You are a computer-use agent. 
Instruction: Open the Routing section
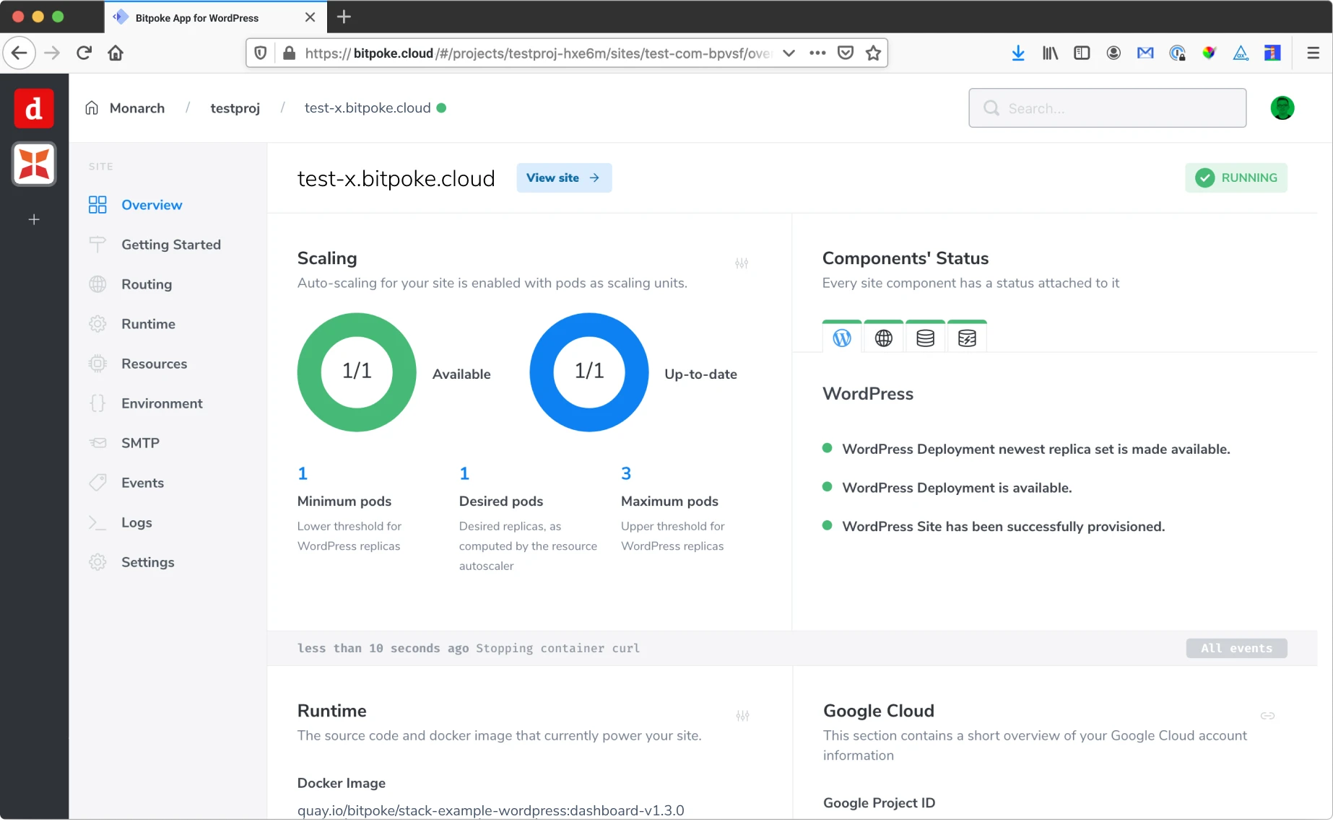click(x=147, y=284)
